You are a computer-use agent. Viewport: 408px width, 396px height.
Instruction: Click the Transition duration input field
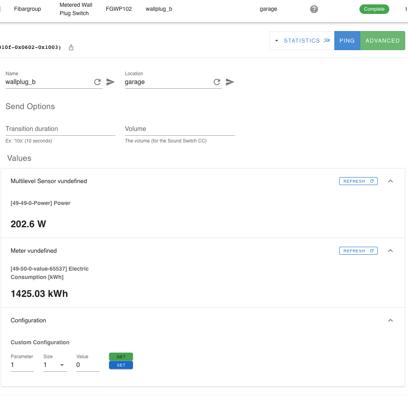coord(60,129)
